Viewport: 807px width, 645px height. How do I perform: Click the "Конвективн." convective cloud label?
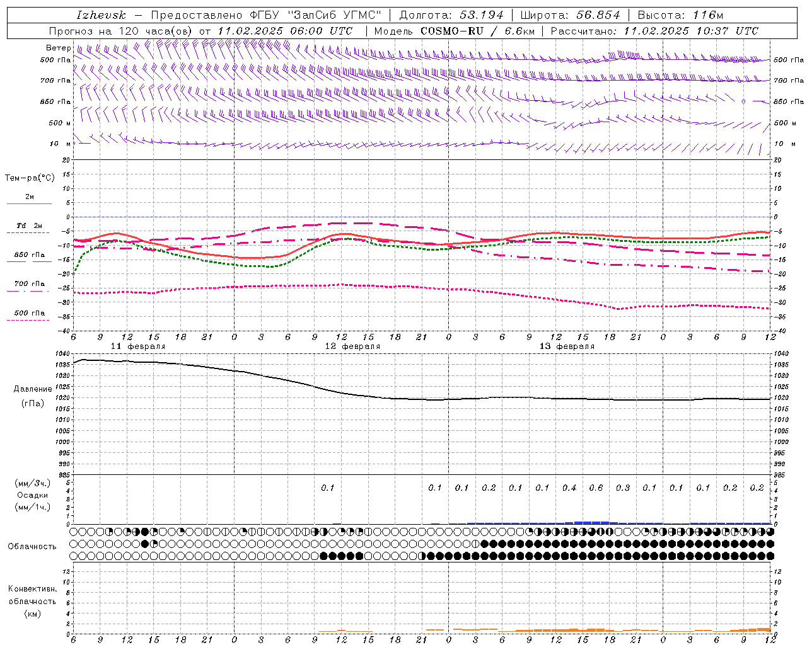pyautogui.click(x=32, y=589)
